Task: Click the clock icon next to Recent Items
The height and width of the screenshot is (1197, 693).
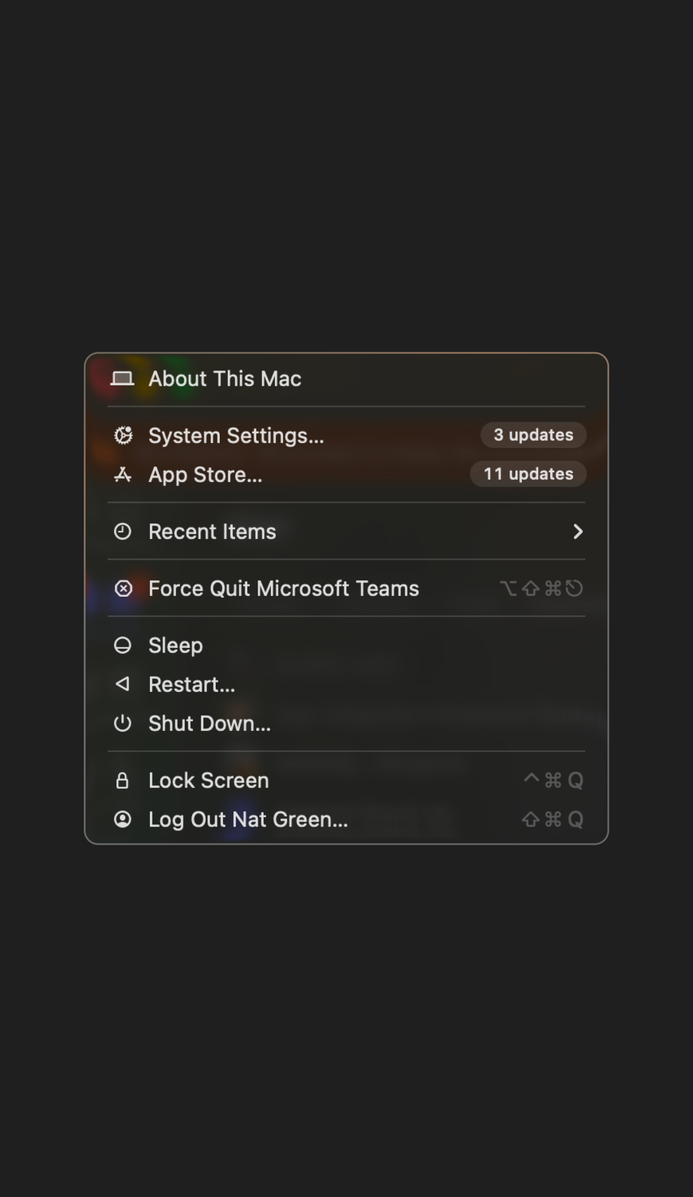Action: point(122,531)
